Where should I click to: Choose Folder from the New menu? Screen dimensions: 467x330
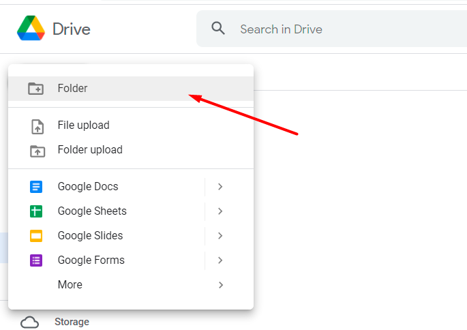click(x=73, y=89)
